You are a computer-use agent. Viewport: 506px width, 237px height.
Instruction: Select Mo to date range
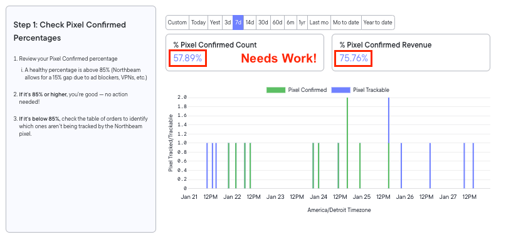[346, 23]
